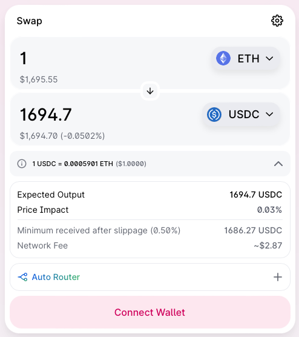Open the ETH token dropdown

pyautogui.click(x=245, y=58)
